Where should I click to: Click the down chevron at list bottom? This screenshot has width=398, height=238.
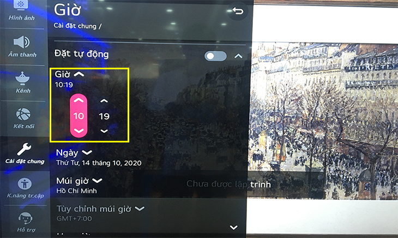coord(234,227)
